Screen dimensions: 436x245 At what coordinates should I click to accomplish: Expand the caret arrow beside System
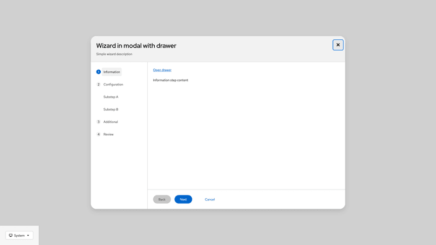(28, 235)
